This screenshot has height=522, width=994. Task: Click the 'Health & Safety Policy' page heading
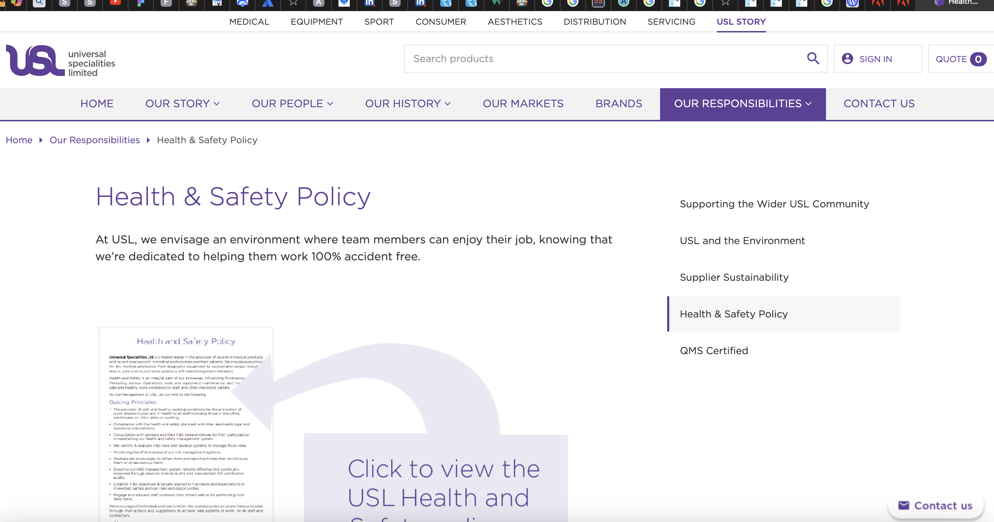tap(233, 196)
